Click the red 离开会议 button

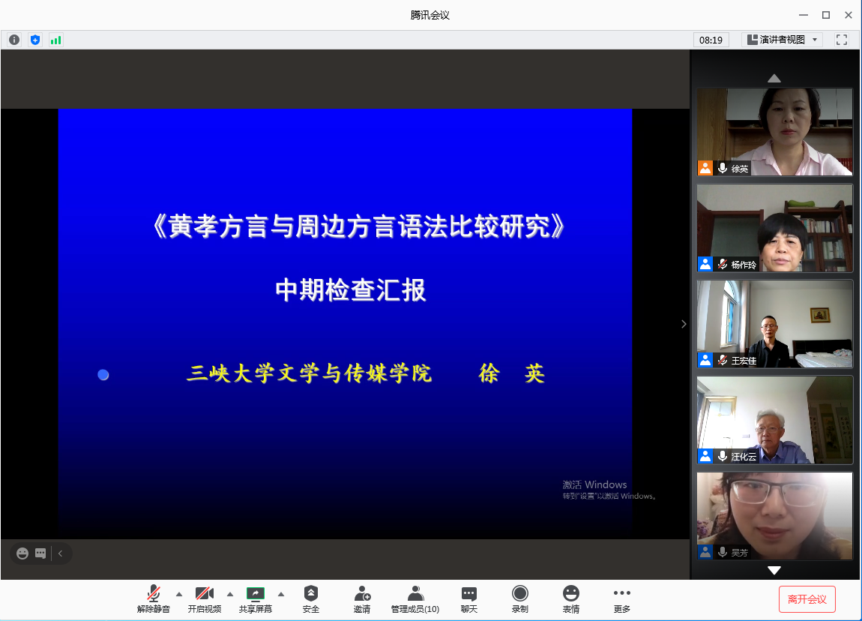(807, 599)
